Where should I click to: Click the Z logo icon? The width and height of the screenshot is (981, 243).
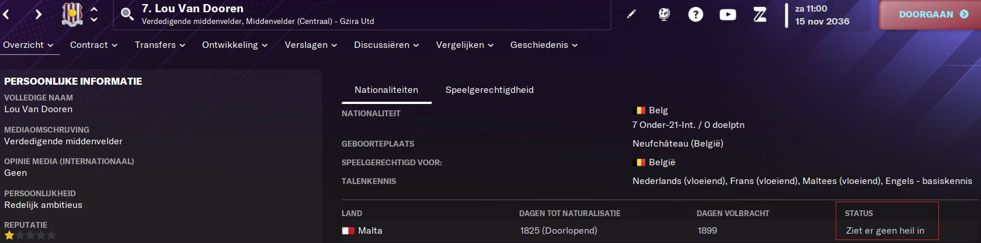[760, 14]
